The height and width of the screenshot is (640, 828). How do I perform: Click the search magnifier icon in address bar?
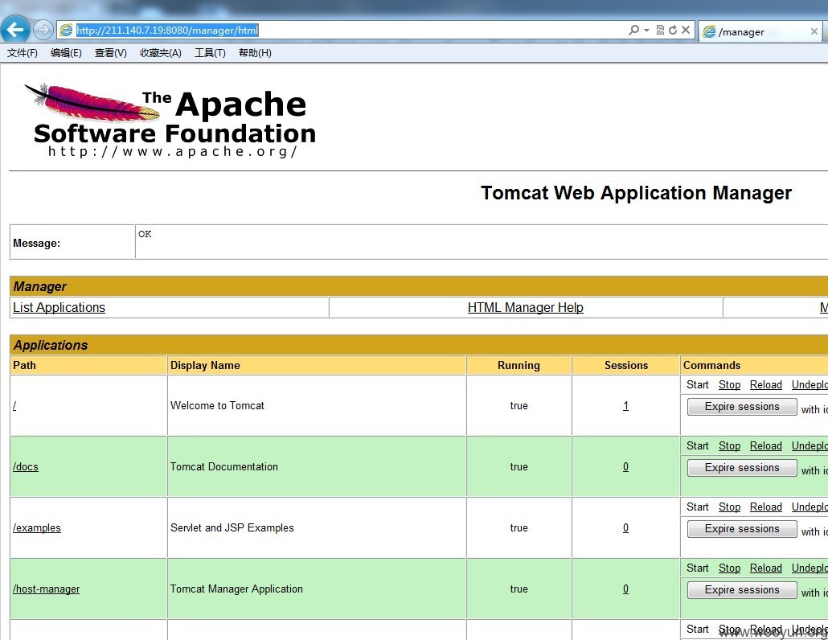(x=633, y=30)
